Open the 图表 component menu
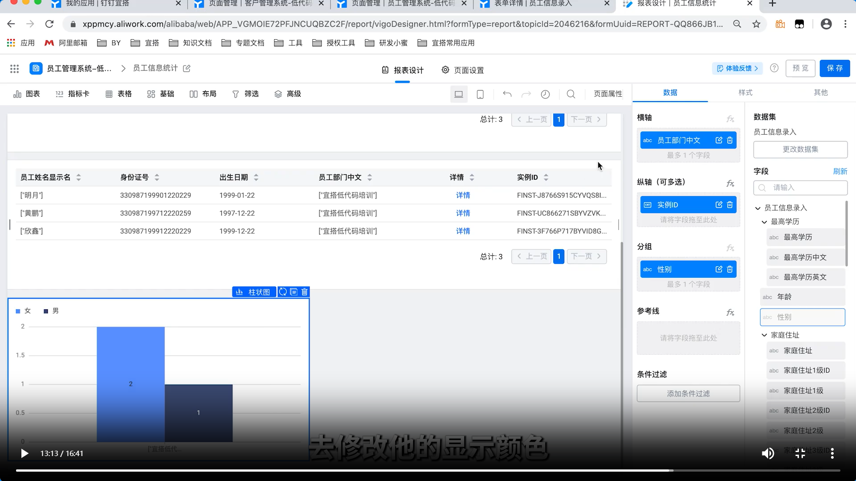This screenshot has height=481, width=856. (x=27, y=94)
